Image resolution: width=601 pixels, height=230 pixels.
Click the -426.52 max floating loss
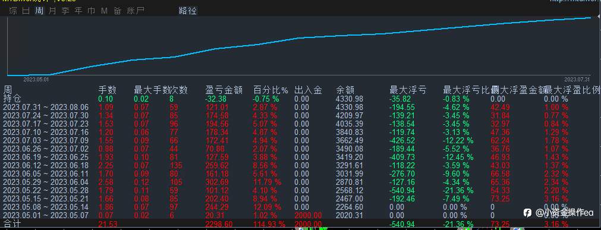[402, 140]
